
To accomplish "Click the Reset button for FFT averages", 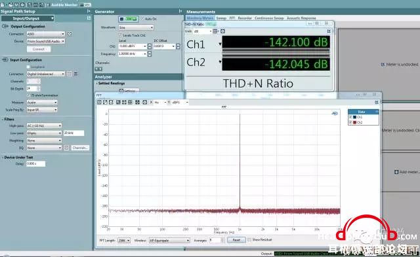I will point(236,240).
